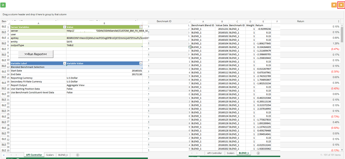Select the 'TABLE' outputType value cell
This screenshot has width=345, height=159.
[104, 45]
